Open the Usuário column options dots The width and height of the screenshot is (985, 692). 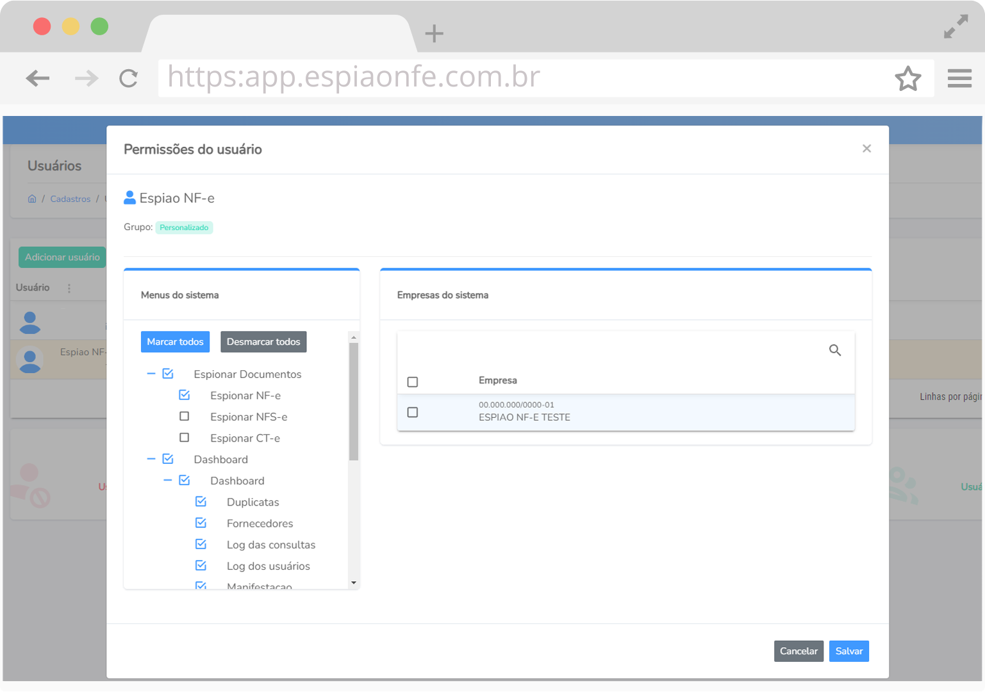tap(69, 288)
